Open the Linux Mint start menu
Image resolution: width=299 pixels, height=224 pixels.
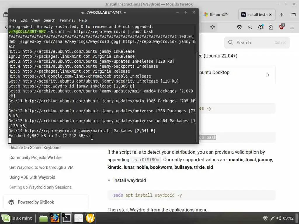(x=17, y=218)
